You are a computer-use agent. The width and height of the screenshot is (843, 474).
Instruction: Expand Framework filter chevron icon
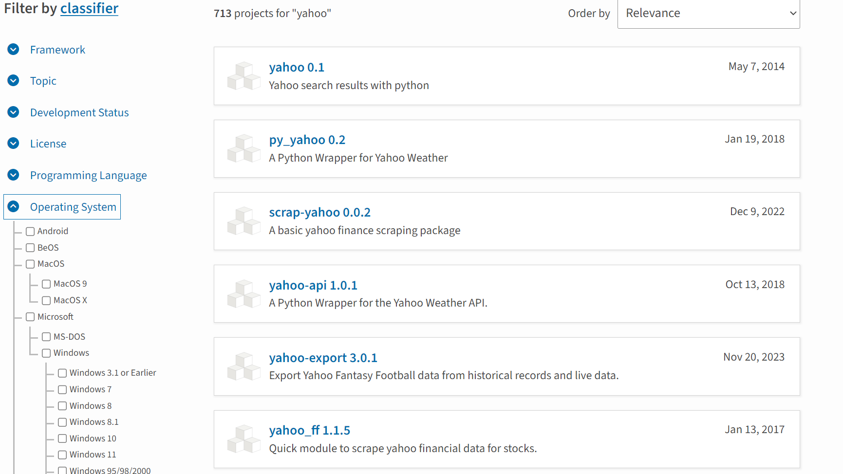tap(14, 49)
